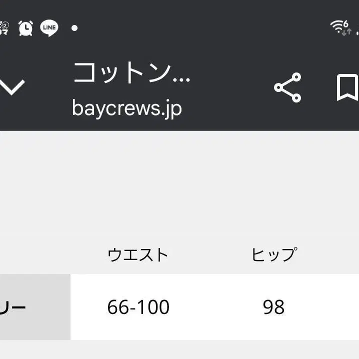The width and height of the screenshot is (359, 359).
Task: Select the gray リー size row label
Action: point(35,307)
